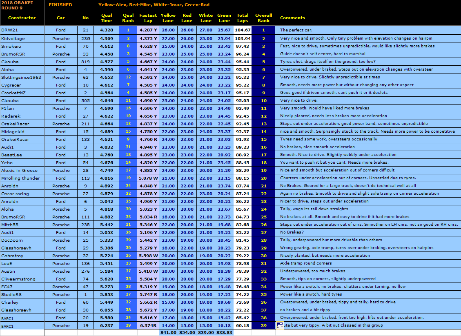
Task: Select the 'Alexis in Greece' constructor cell
Action: (x=22, y=171)
